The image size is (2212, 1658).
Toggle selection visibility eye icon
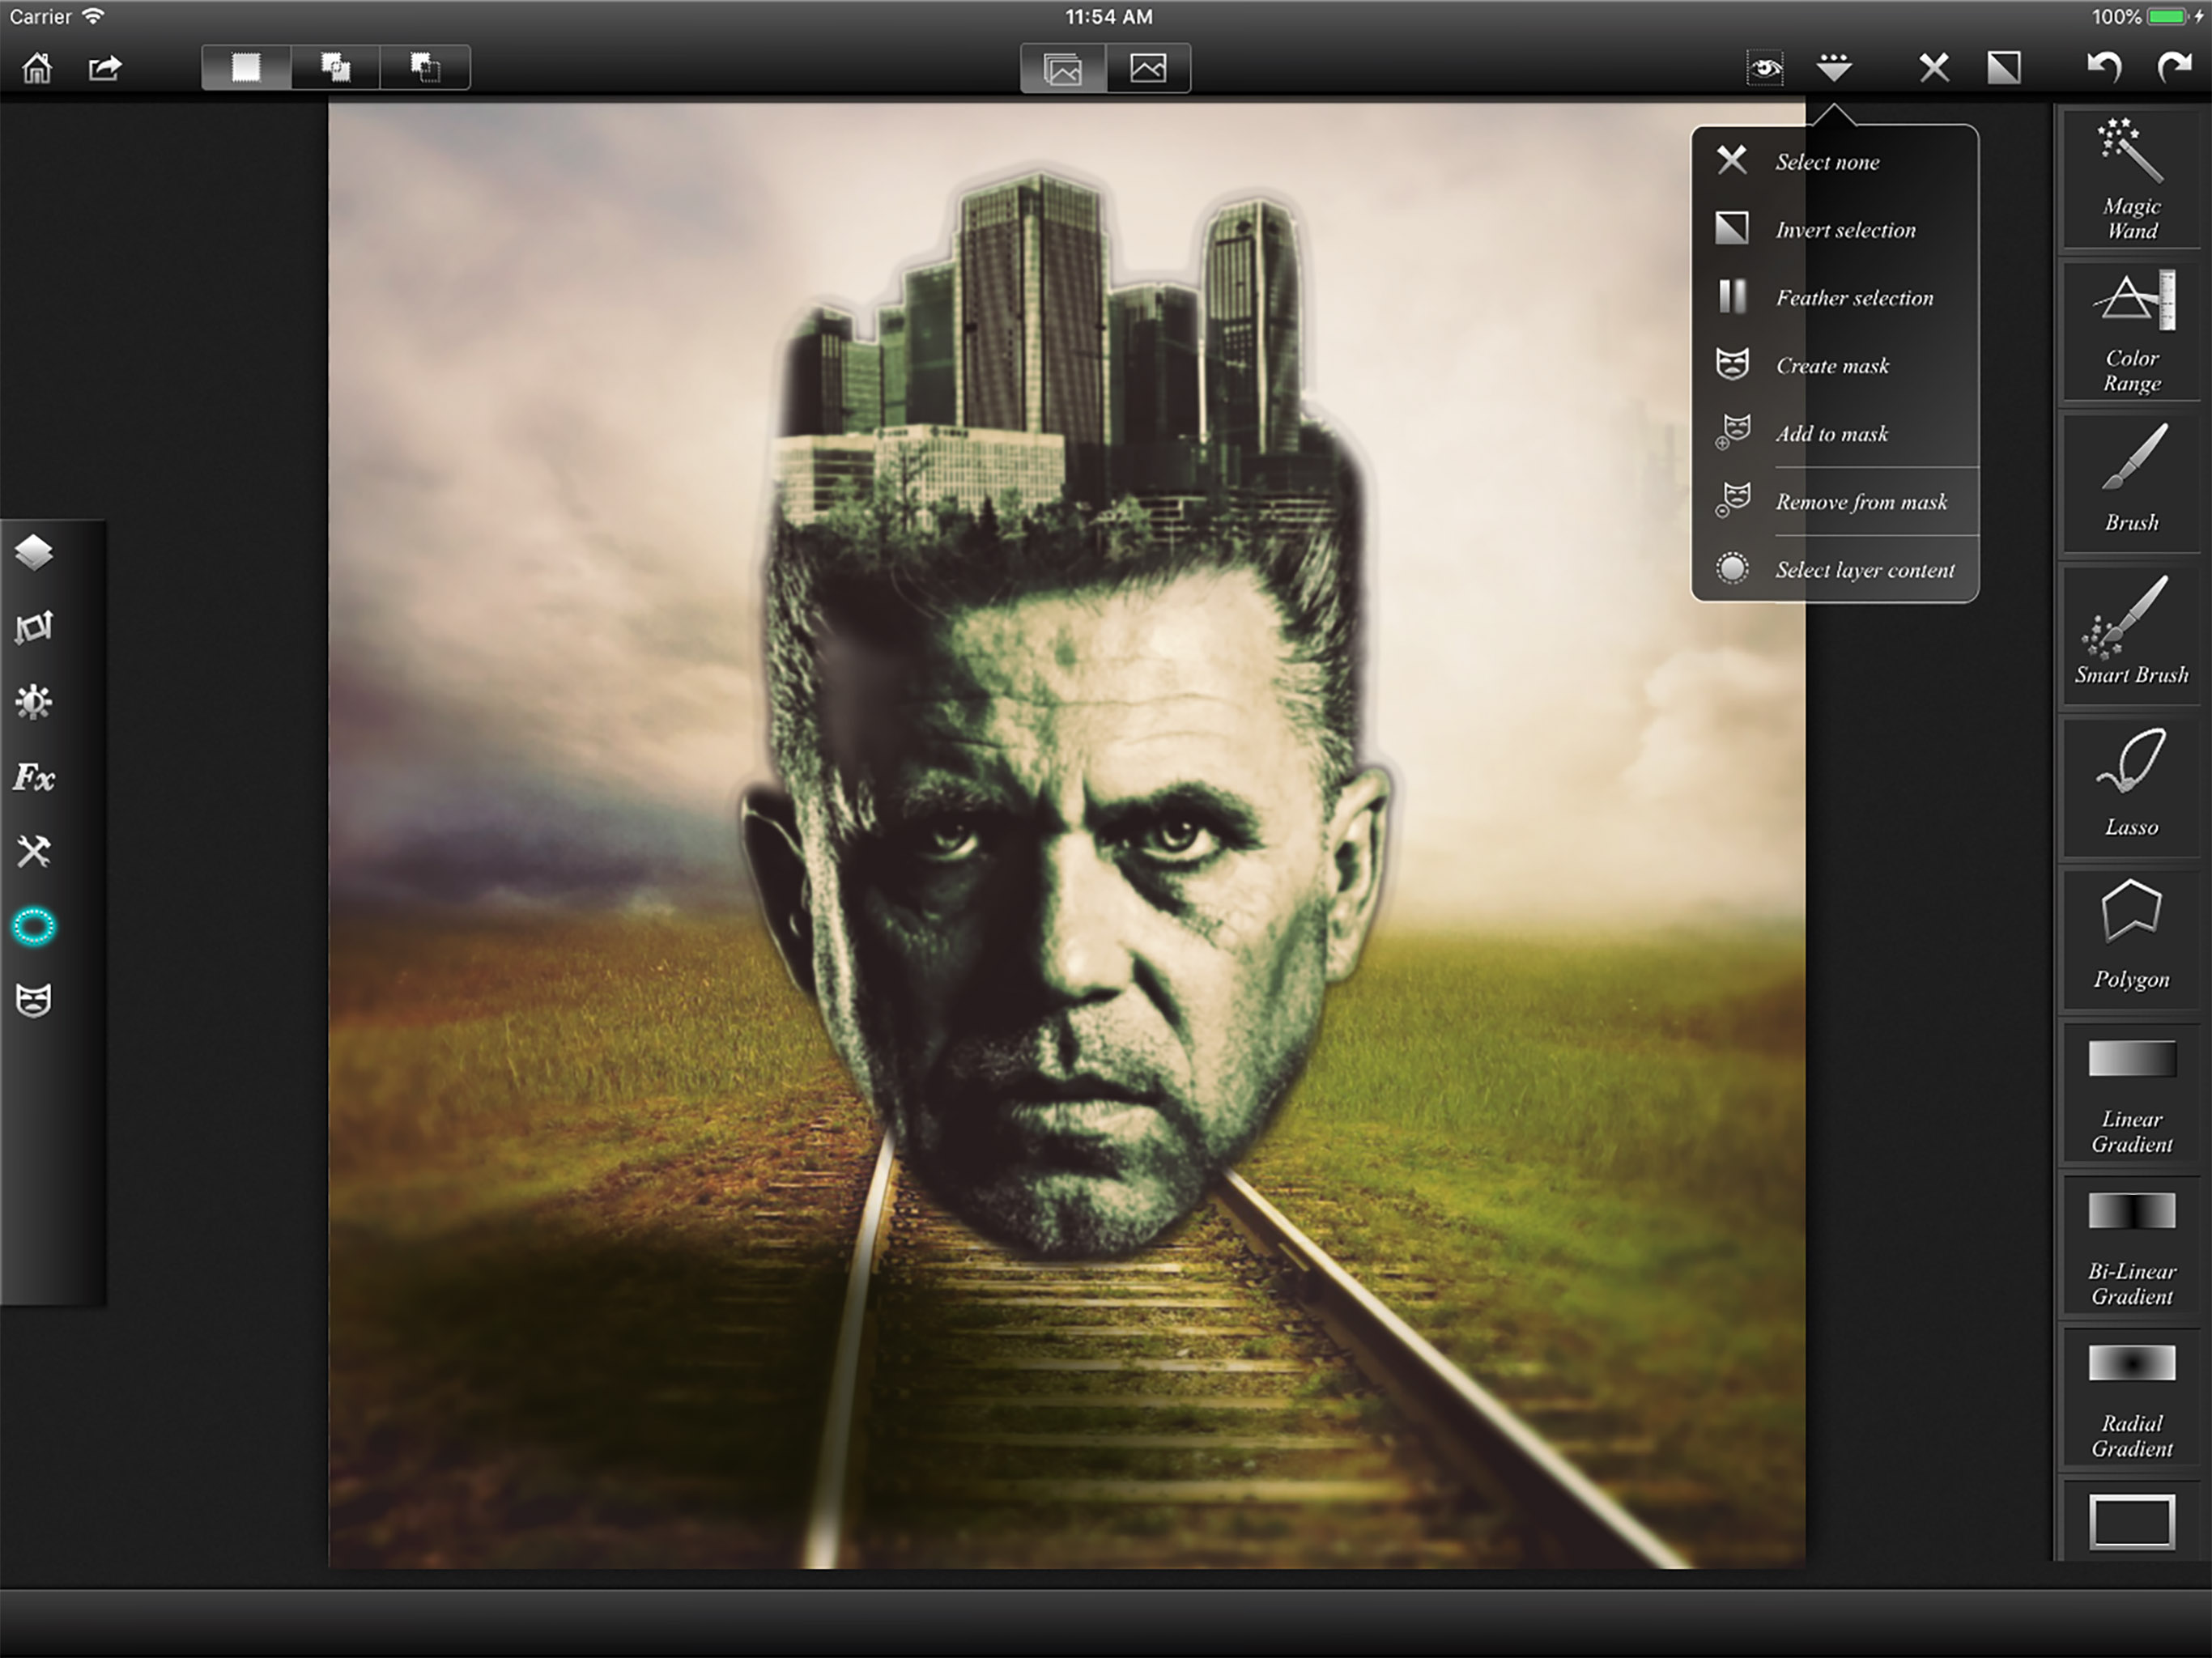click(1765, 68)
